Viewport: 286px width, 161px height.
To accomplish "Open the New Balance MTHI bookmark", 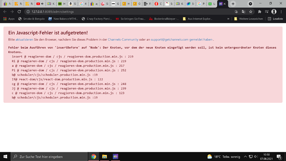I will tap(63, 19).
